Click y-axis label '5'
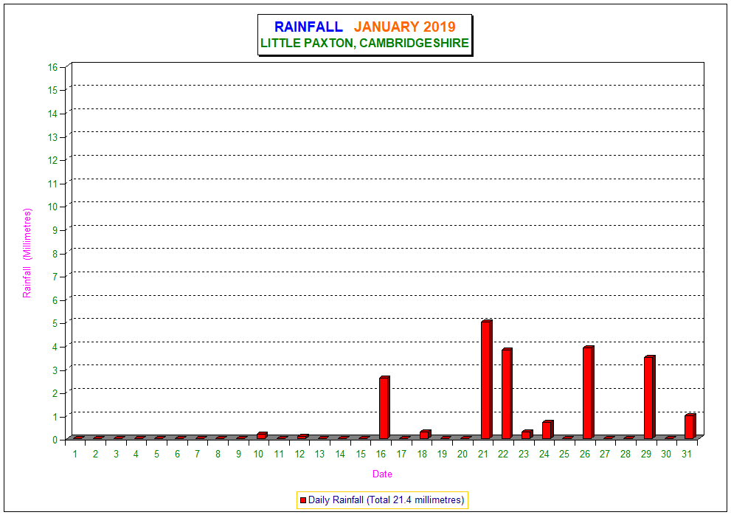 click(55, 323)
